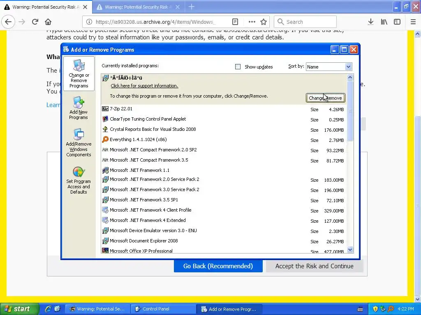
Task: Open a new Firefox tab
Action: [192, 7]
